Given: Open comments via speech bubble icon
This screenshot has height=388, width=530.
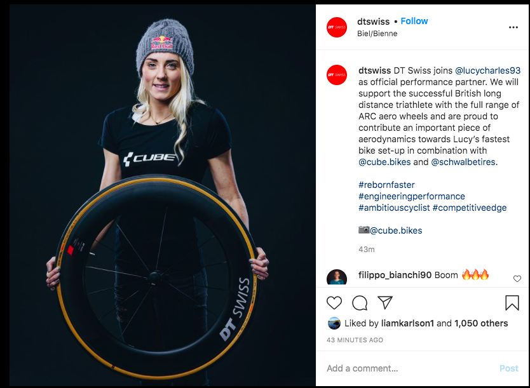Looking at the screenshot, I should 360,303.
